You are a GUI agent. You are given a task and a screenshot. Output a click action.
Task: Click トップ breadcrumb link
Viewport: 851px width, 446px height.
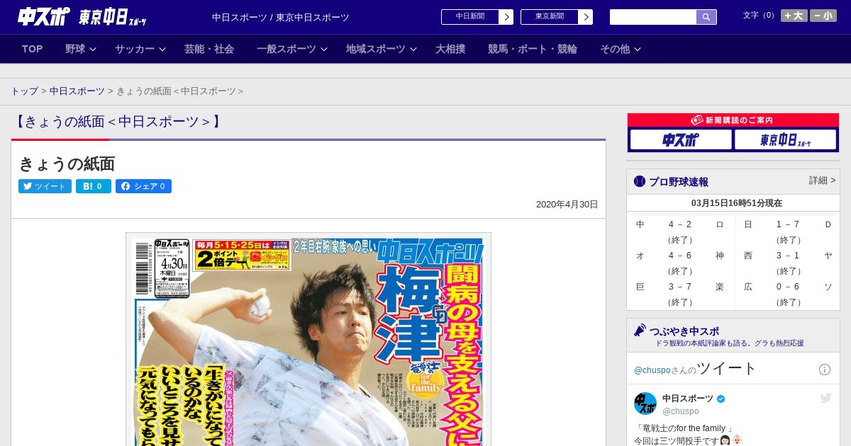point(24,91)
